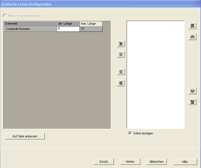This screenshot has height=168, width=201.
Task: Cancel the dialog via Abbrechen
Action: [x=157, y=162]
